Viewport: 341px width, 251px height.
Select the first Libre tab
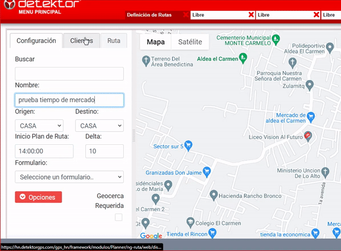pos(219,15)
